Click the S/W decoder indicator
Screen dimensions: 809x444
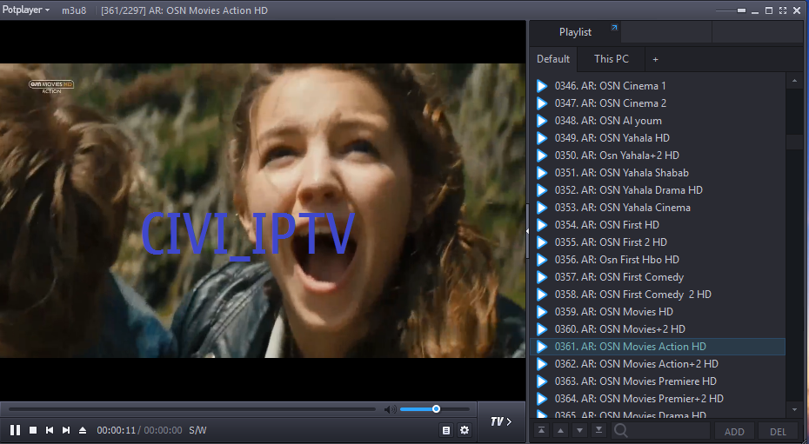(197, 430)
